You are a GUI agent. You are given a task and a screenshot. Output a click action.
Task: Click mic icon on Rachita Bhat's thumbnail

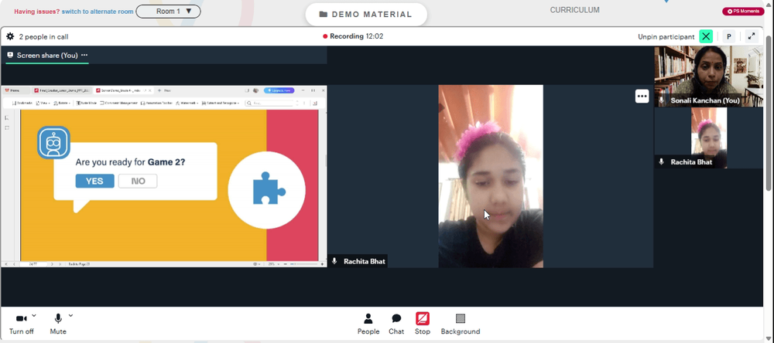662,161
